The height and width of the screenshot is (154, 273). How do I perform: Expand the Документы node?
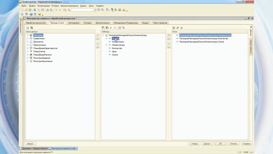pos(28,42)
